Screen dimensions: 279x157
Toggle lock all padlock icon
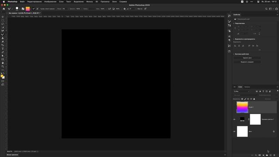point(254,99)
